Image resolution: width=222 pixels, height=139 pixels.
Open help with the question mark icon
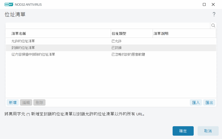point(214,14)
